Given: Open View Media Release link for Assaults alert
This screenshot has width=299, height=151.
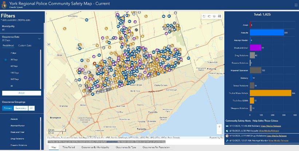Looking at the screenshot, I should (270, 130).
